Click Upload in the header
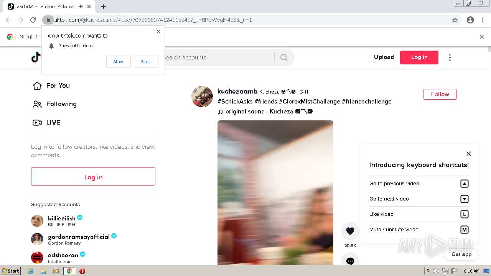The width and height of the screenshot is (491, 276). (384, 57)
